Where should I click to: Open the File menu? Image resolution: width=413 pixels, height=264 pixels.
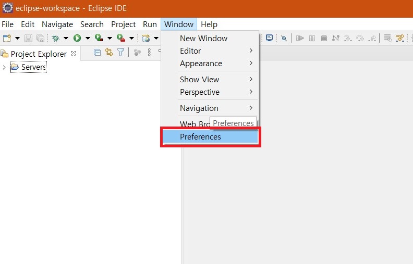click(x=7, y=24)
